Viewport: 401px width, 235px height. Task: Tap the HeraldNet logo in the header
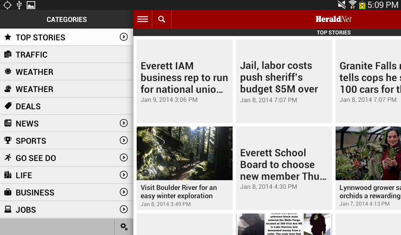[x=334, y=19]
